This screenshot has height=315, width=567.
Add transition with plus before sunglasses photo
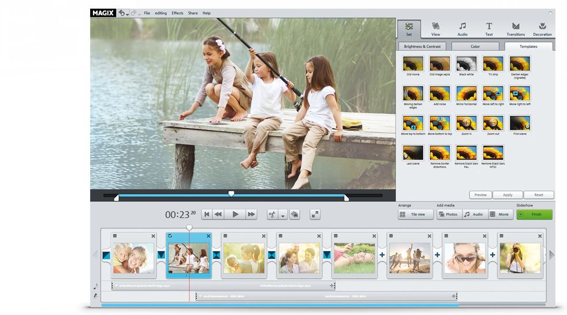coord(437,254)
